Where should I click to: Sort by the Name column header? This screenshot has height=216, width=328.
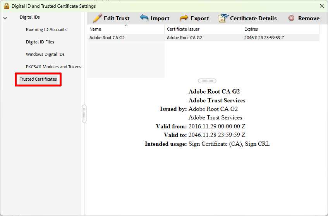[x=125, y=29]
